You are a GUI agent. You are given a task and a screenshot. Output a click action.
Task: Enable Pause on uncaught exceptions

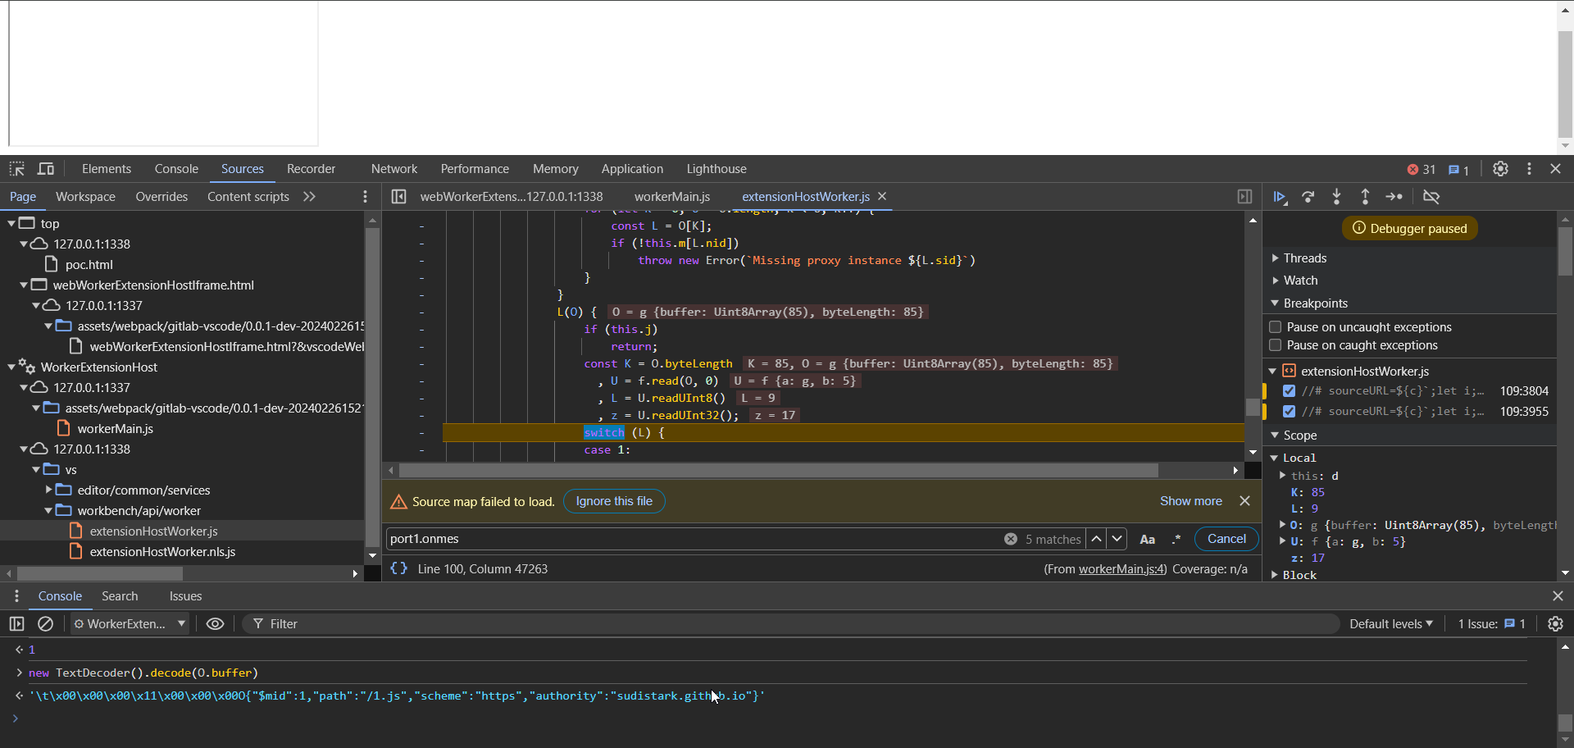point(1275,327)
